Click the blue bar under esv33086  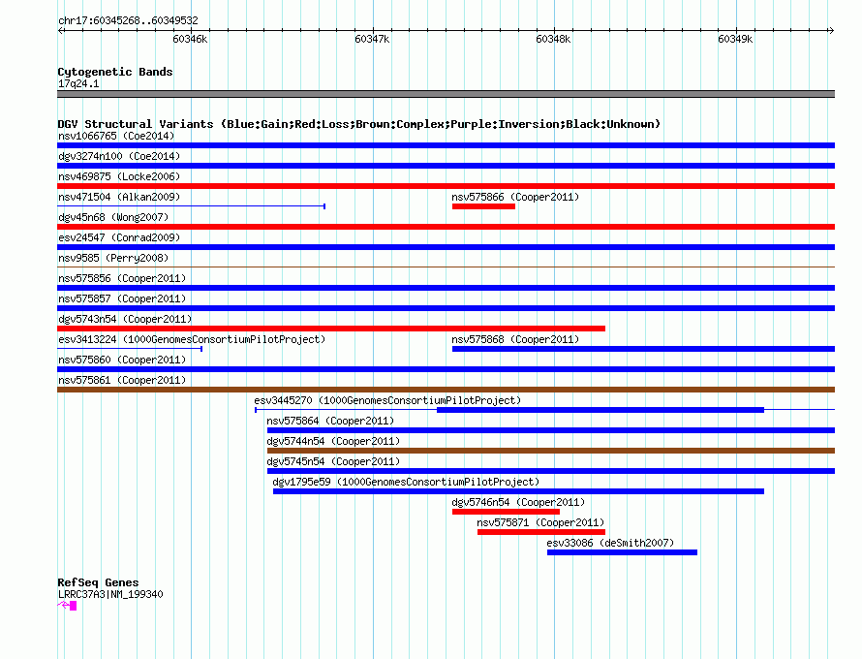(623, 552)
